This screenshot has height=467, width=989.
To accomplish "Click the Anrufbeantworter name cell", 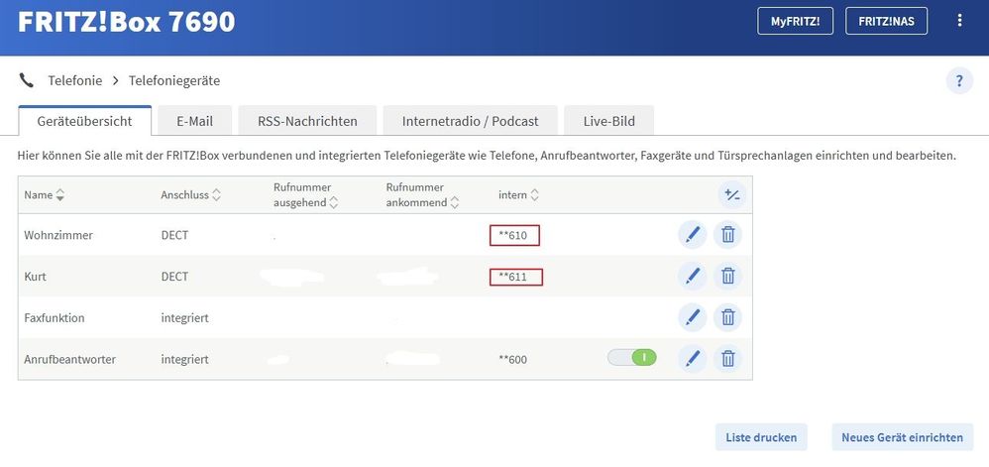I will click(x=70, y=360).
